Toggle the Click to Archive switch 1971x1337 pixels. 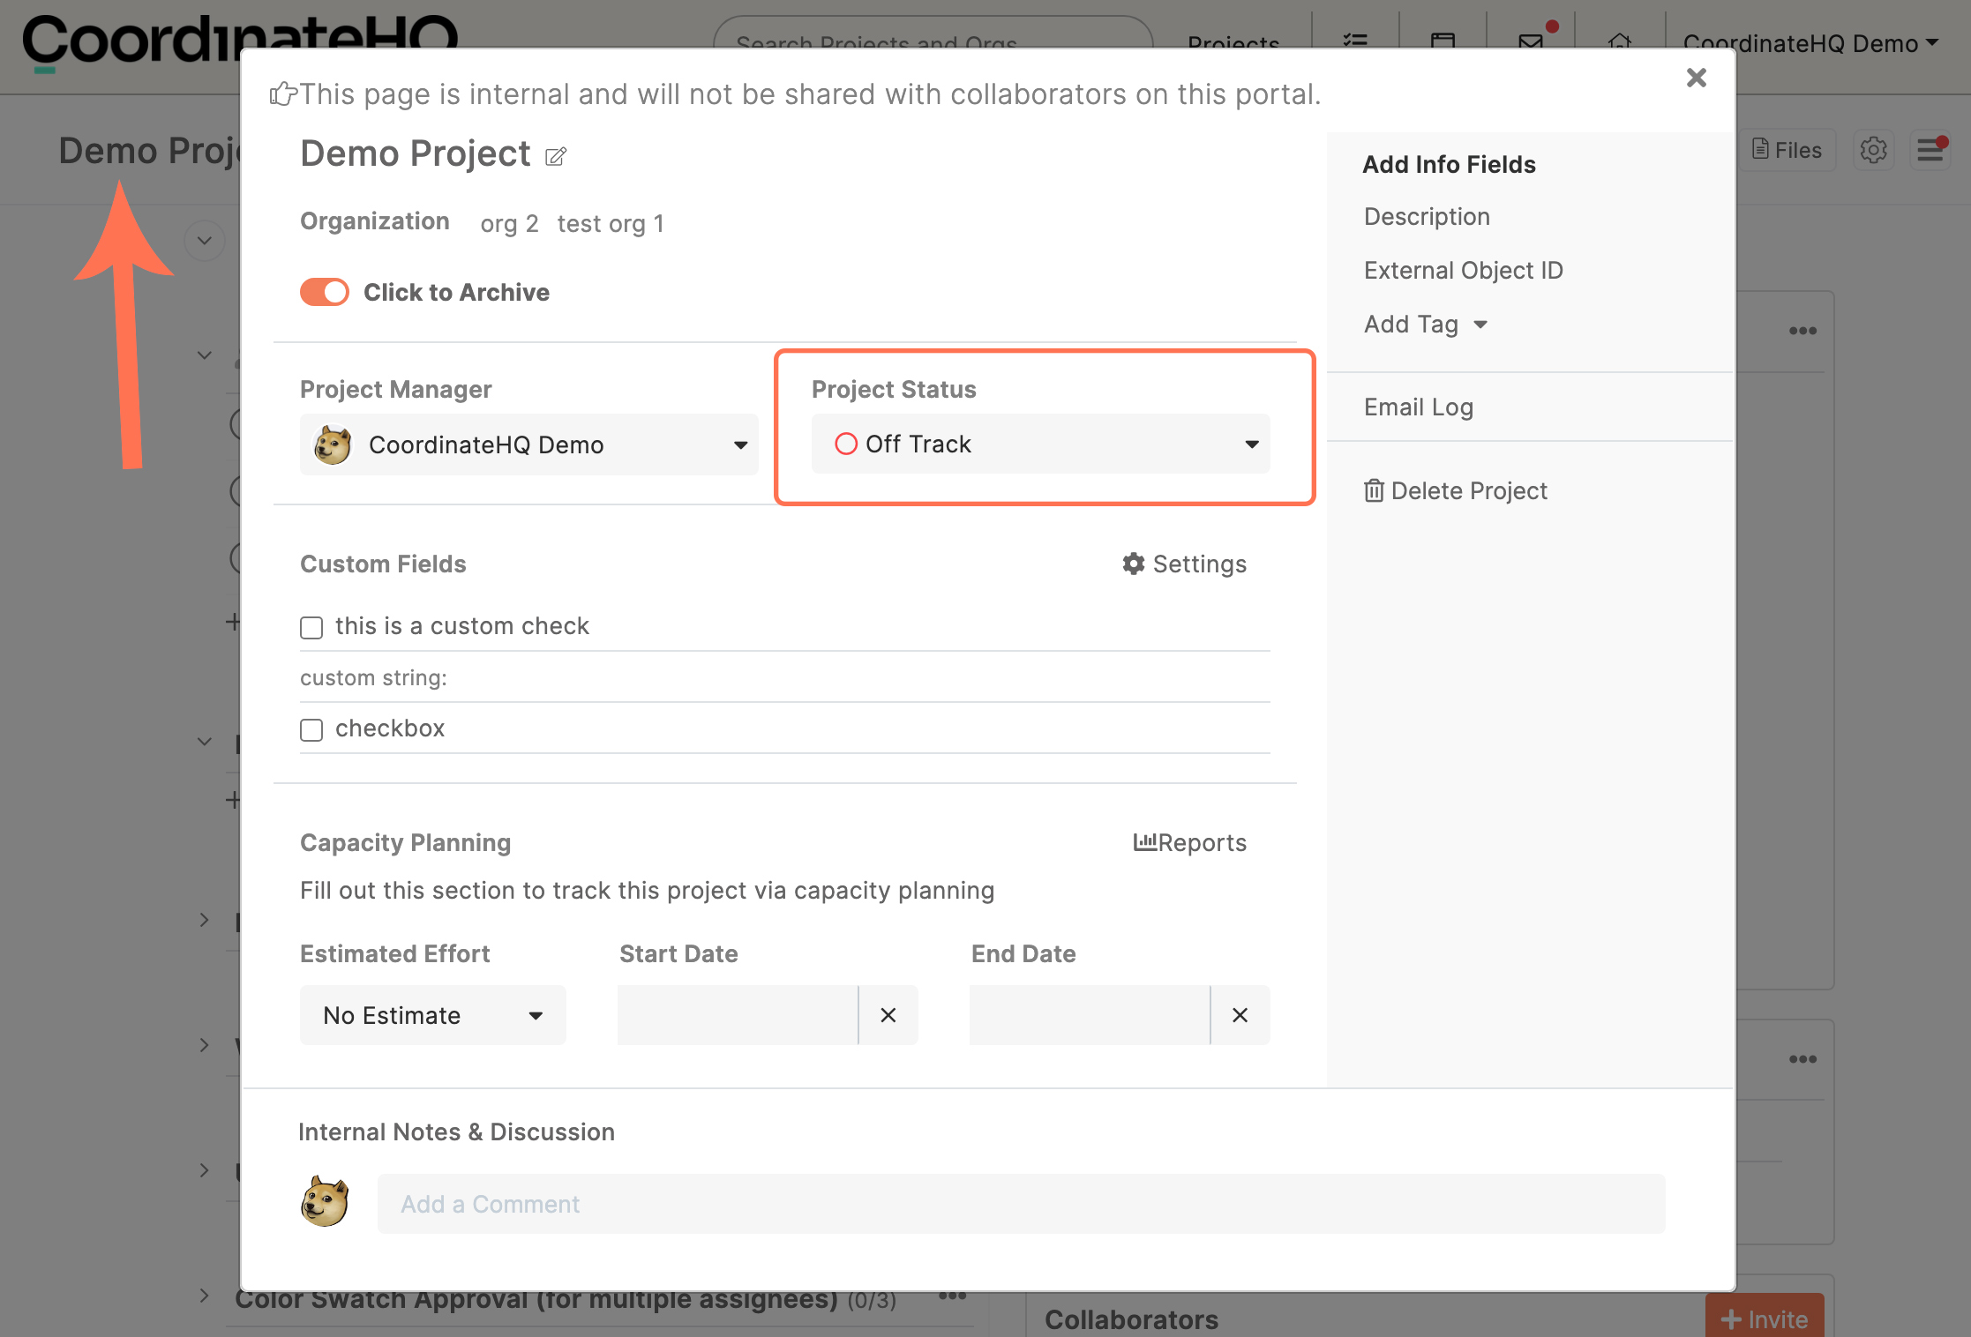tap(325, 292)
